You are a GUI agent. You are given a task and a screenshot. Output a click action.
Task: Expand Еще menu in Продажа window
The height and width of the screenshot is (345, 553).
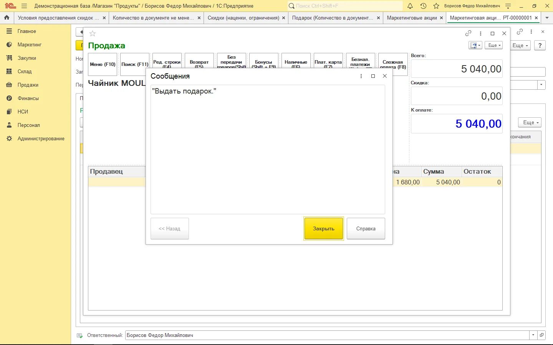click(494, 45)
